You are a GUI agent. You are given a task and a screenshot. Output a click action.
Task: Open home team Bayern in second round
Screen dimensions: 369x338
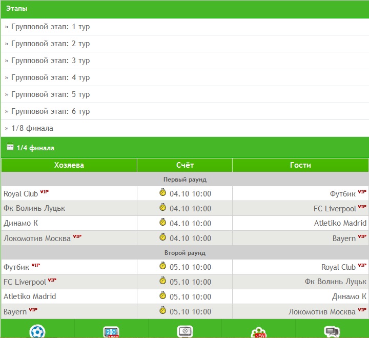[x=15, y=312]
